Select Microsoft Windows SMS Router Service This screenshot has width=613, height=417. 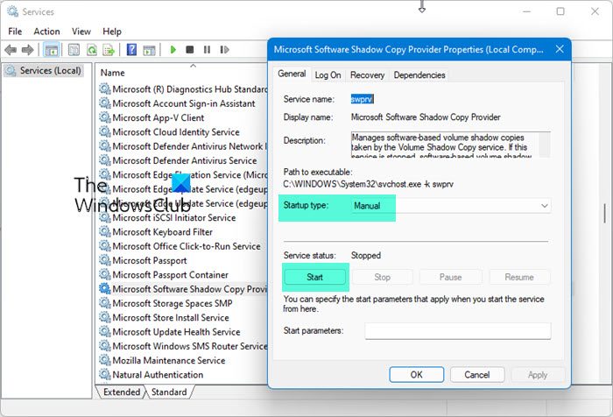point(182,346)
